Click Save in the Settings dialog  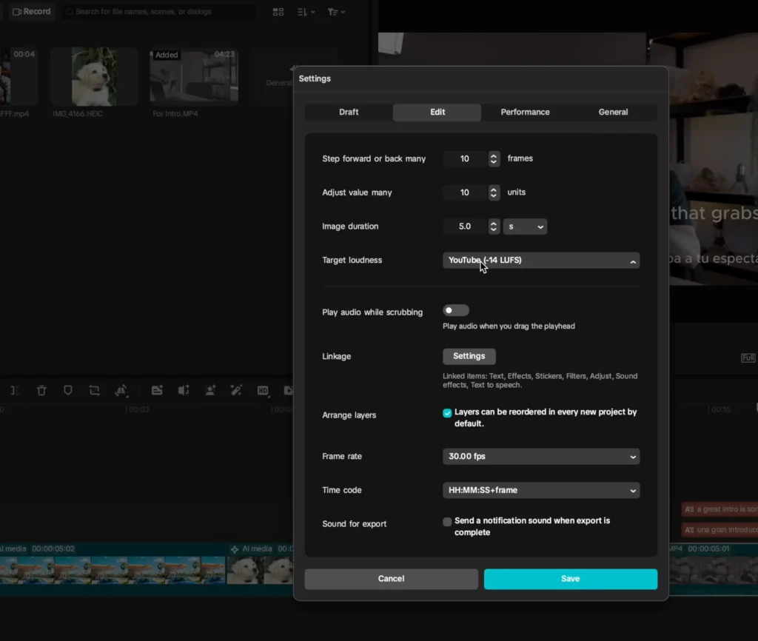[x=571, y=579]
